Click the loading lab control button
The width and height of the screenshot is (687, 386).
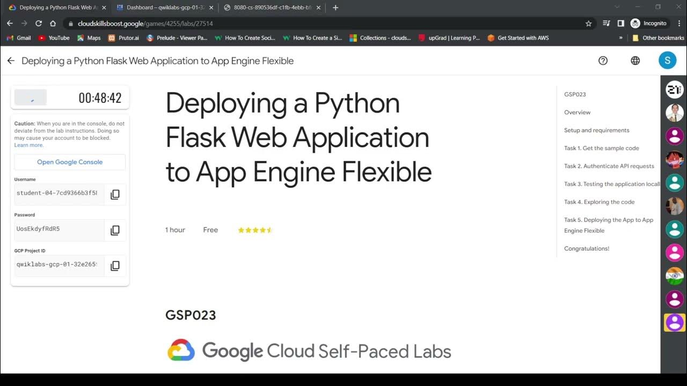[31, 98]
